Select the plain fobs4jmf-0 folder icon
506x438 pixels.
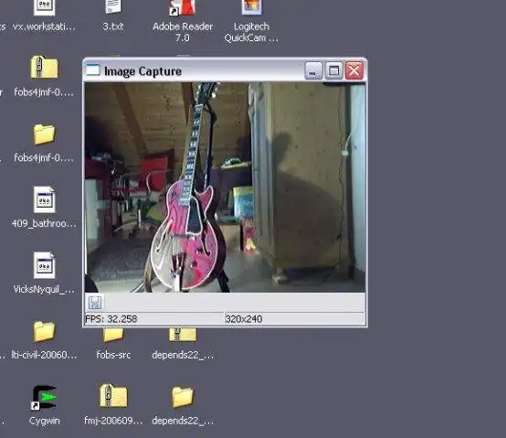(x=44, y=134)
